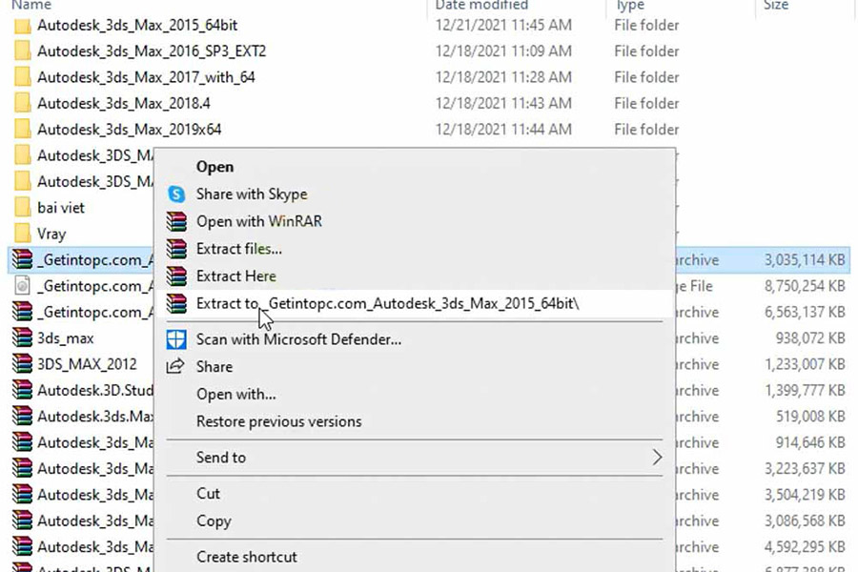
Task: Select folder name Vray
Action: coord(51,235)
